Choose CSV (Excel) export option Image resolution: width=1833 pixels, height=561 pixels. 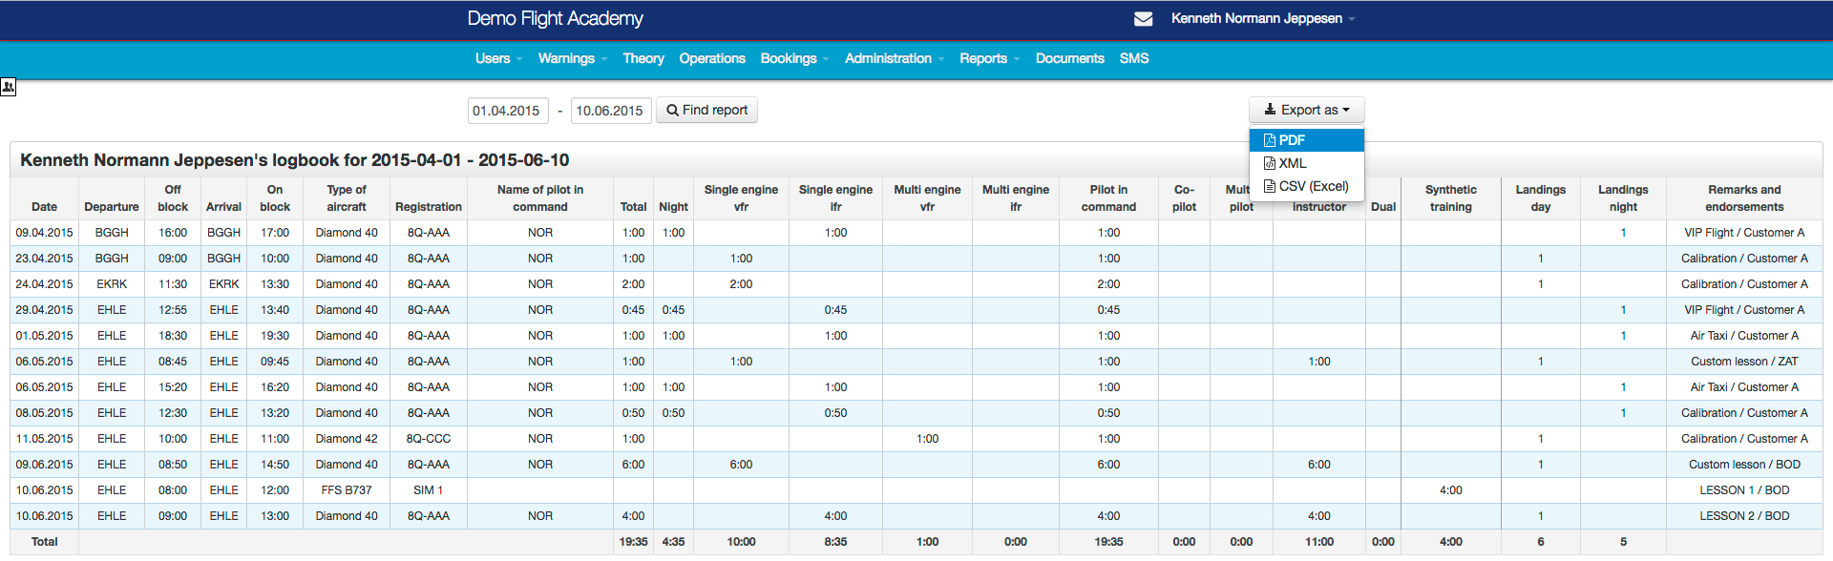click(1306, 186)
